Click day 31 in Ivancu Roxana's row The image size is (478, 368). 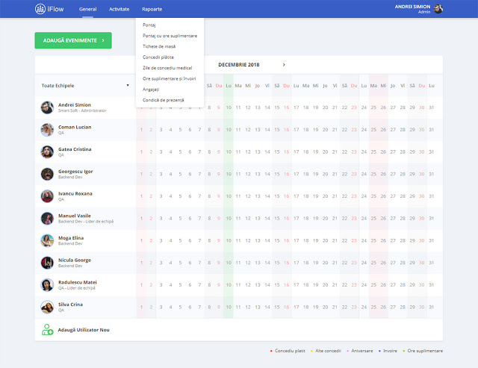point(431,196)
